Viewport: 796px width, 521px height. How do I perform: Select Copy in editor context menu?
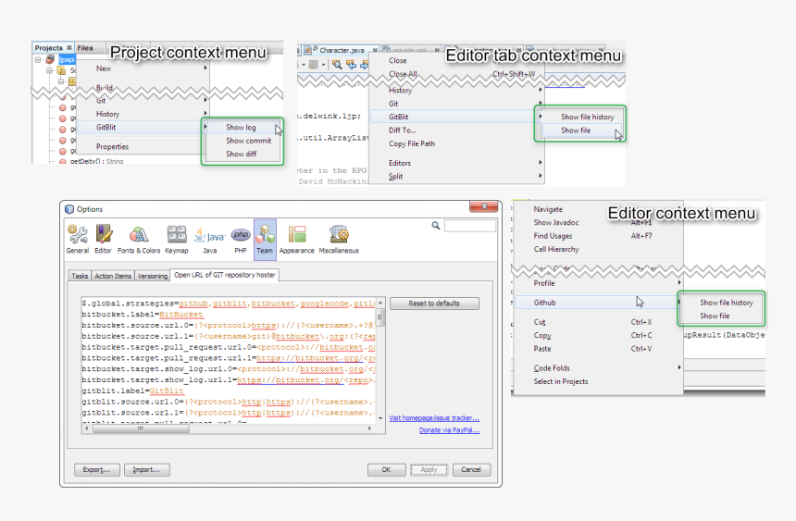pyautogui.click(x=598, y=336)
